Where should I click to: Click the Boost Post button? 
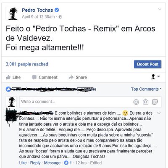148,64
